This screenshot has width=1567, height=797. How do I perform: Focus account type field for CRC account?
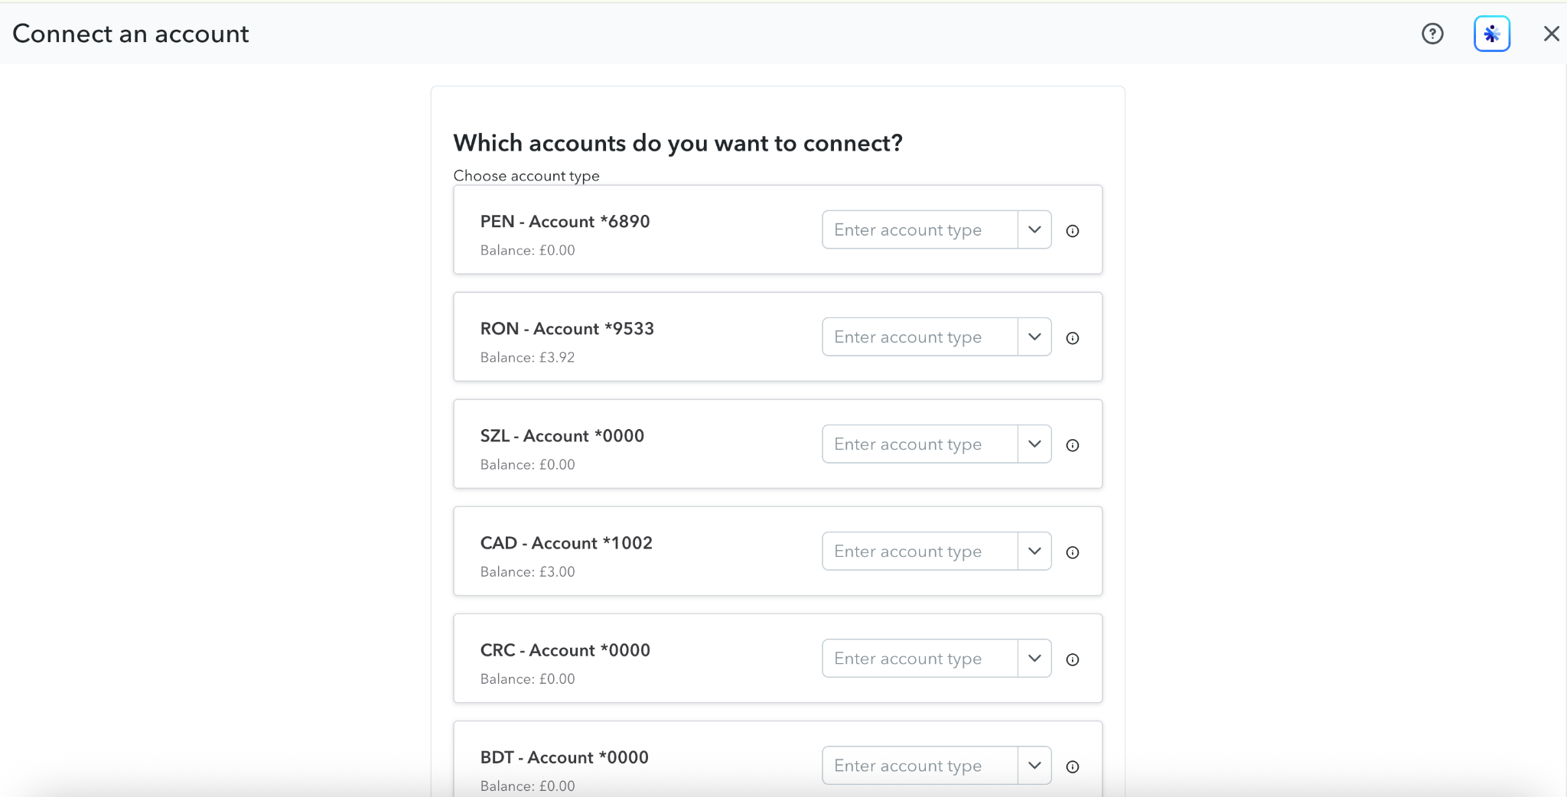[x=920, y=658]
